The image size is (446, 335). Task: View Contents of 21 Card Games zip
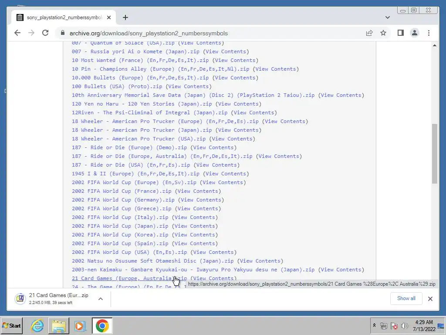pyautogui.click(x=214, y=278)
